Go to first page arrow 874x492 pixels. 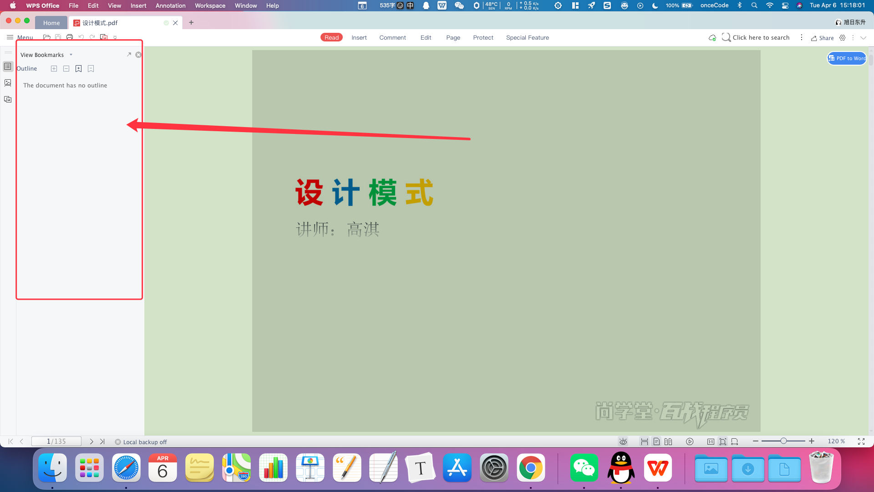point(10,441)
